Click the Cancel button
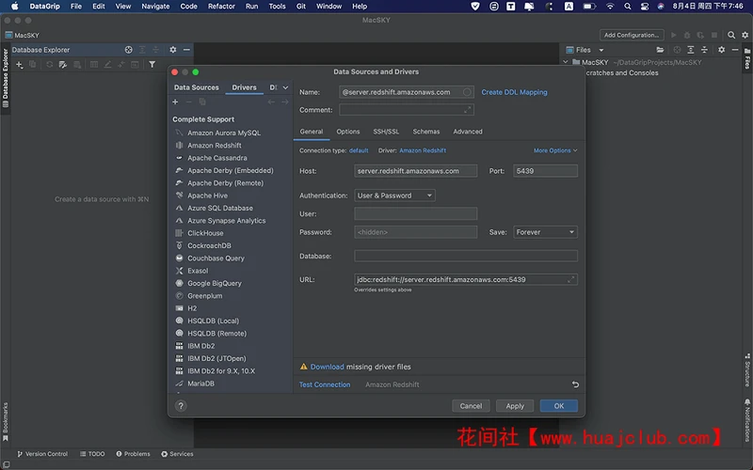The image size is (753, 470). [x=471, y=406]
